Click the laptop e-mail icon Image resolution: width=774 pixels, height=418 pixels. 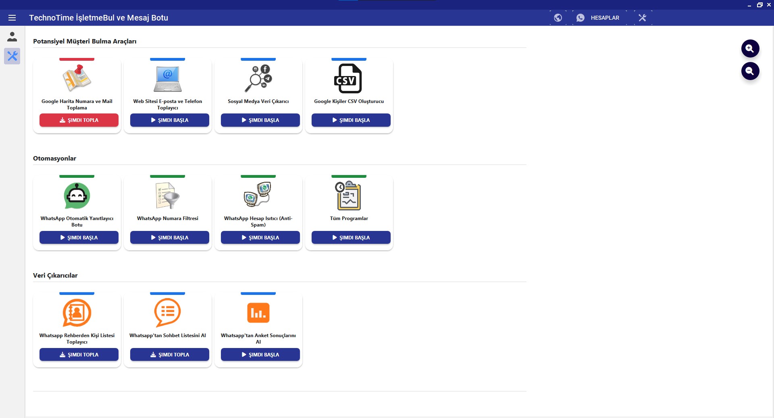point(167,78)
